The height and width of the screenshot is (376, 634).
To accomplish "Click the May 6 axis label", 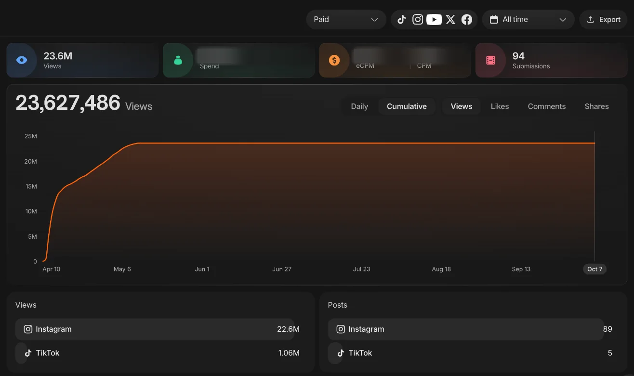I will click(x=122, y=269).
